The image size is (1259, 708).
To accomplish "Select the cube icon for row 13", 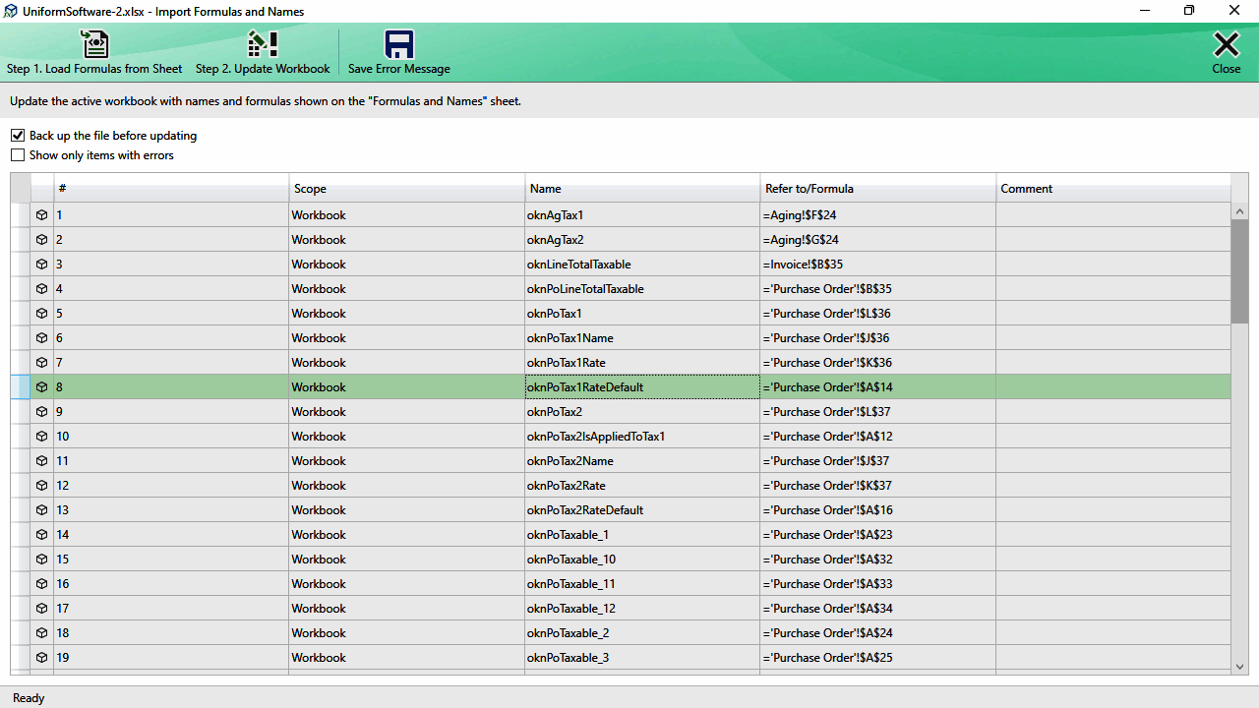I will (x=42, y=509).
